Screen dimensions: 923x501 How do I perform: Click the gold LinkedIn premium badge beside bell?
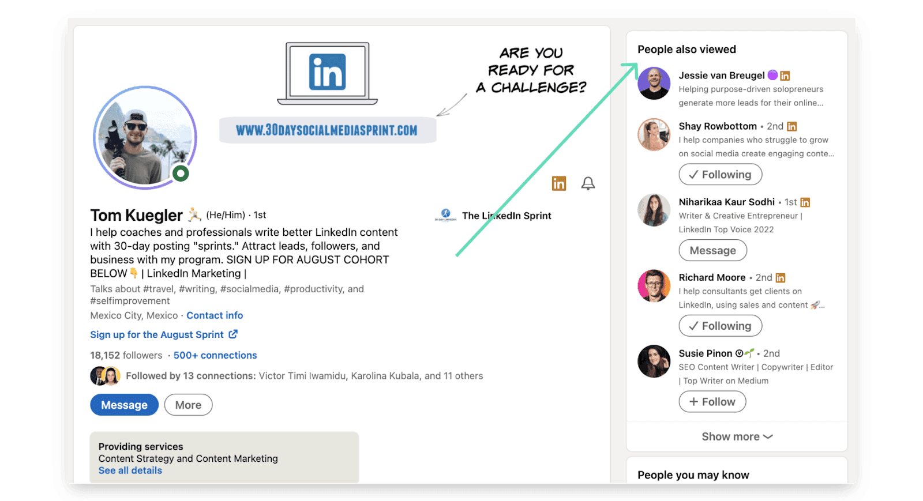pos(559,183)
